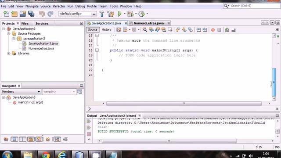Screen dimensions: 281x158
Task: Go to Next Bookmark icon
Action: (184, 30)
